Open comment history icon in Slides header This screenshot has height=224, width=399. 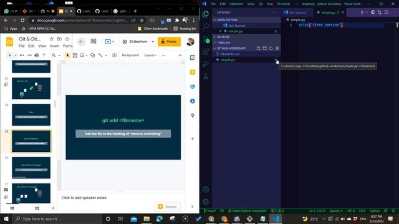click(x=94, y=42)
